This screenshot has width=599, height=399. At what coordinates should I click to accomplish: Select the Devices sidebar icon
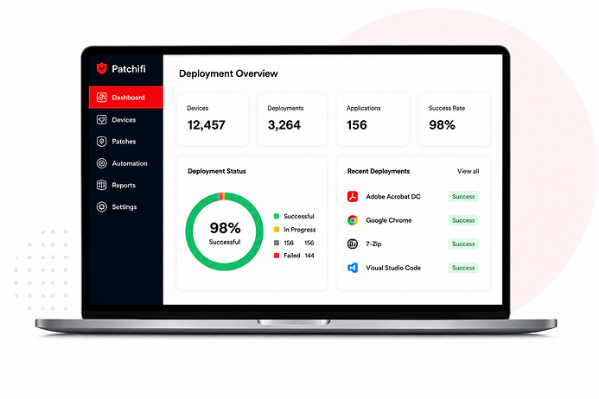coord(102,120)
